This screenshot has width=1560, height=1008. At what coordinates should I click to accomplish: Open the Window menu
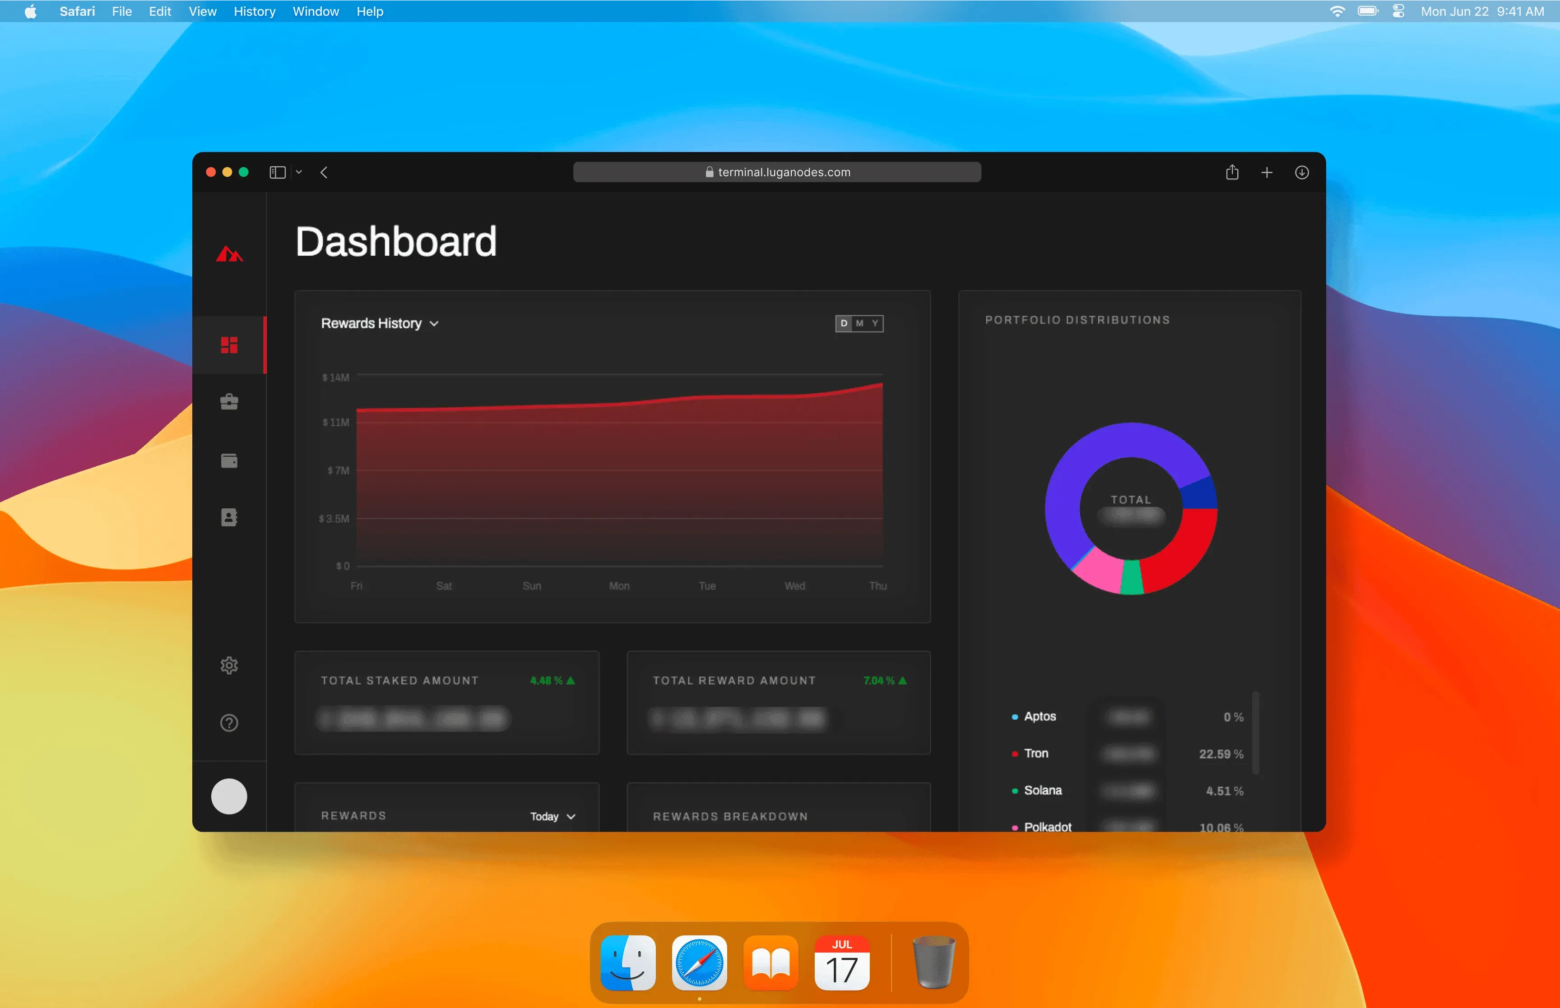tap(316, 11)
